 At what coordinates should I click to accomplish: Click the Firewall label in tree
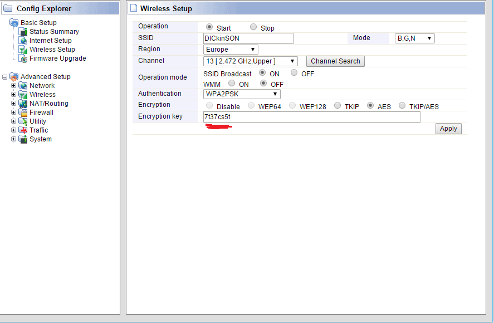click(41, 112)
